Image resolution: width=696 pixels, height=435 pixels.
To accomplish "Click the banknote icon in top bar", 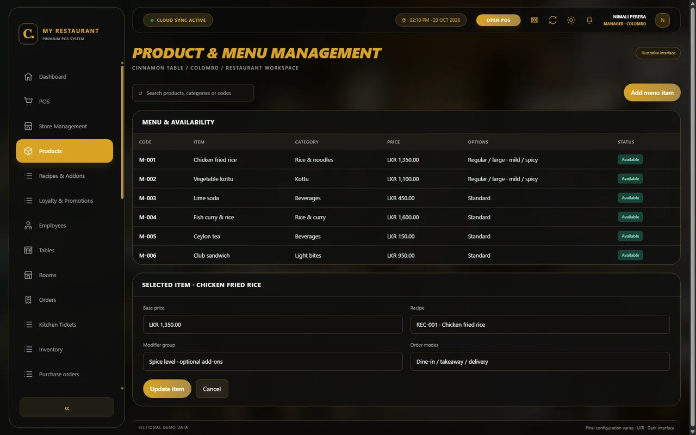I will [535, 20].
